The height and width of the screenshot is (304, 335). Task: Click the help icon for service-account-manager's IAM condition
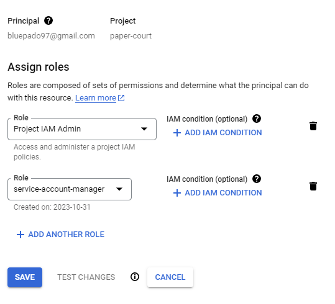pos(257,179)
